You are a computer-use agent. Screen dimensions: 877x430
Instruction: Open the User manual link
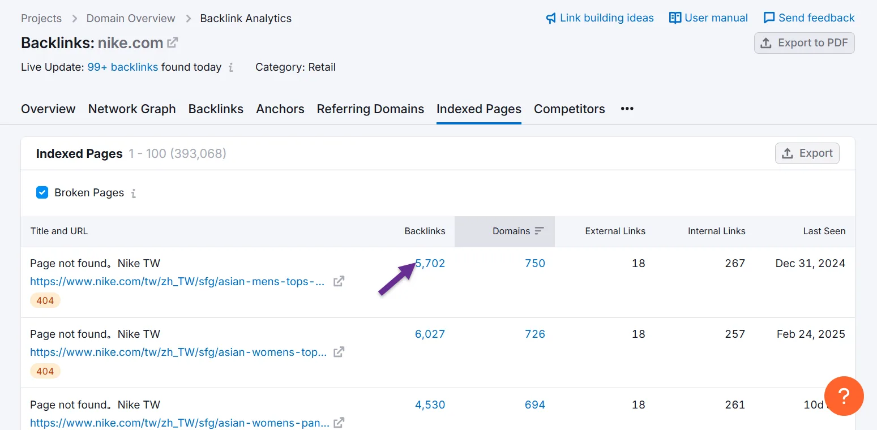(x=708, y=18)
